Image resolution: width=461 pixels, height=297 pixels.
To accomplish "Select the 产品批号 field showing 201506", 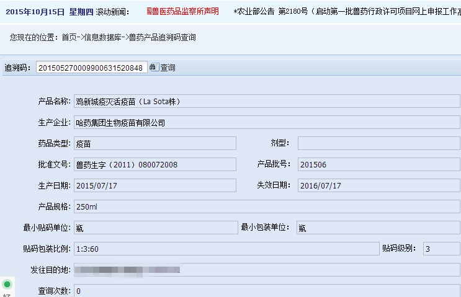I will 378,164.
